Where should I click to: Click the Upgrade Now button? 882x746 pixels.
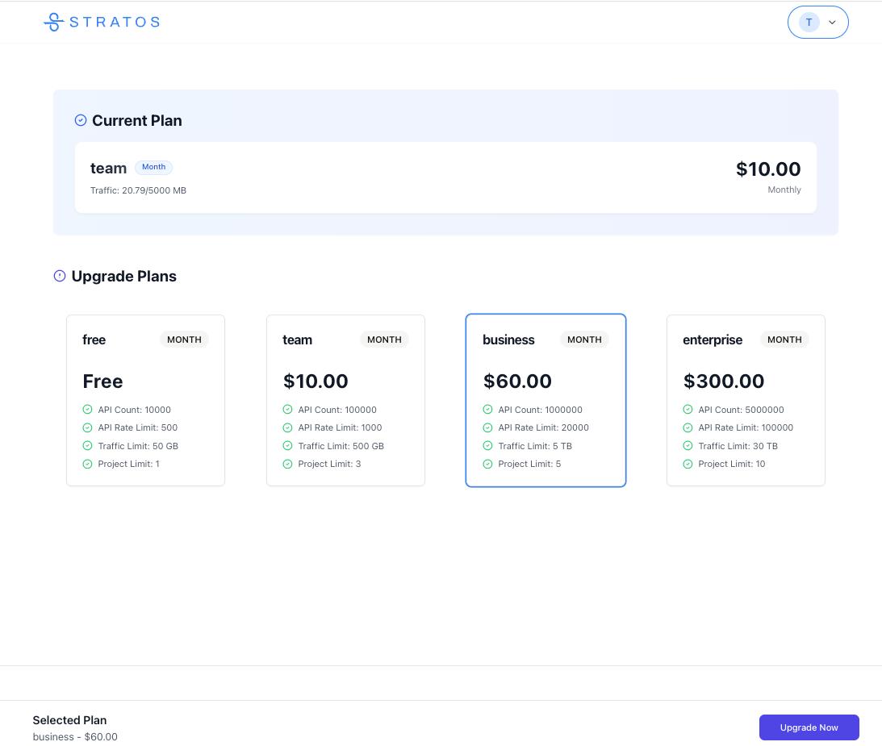click(809, 727)
